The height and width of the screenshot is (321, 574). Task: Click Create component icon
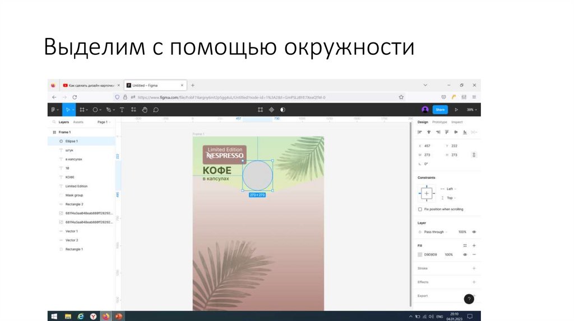coord(272,110)
